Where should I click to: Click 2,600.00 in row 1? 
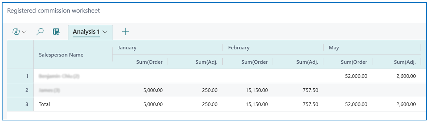[x=406, y=76]
